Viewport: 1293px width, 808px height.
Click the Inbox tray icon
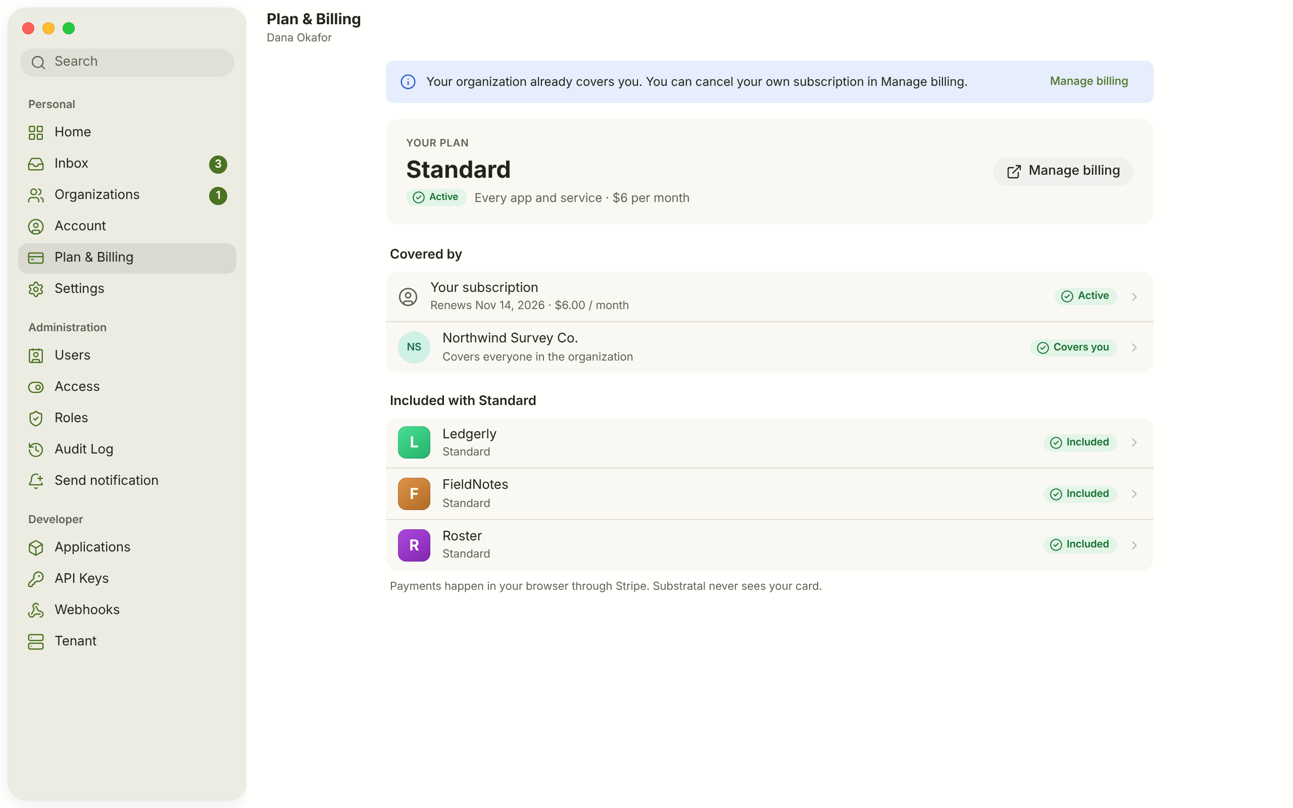[x=36, y=164]
